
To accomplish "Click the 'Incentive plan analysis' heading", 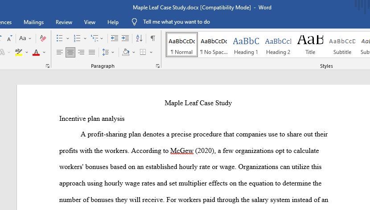I will [x=92, y=119].
